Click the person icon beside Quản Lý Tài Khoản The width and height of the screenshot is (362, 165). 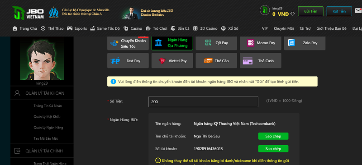[x=17, y=93]
